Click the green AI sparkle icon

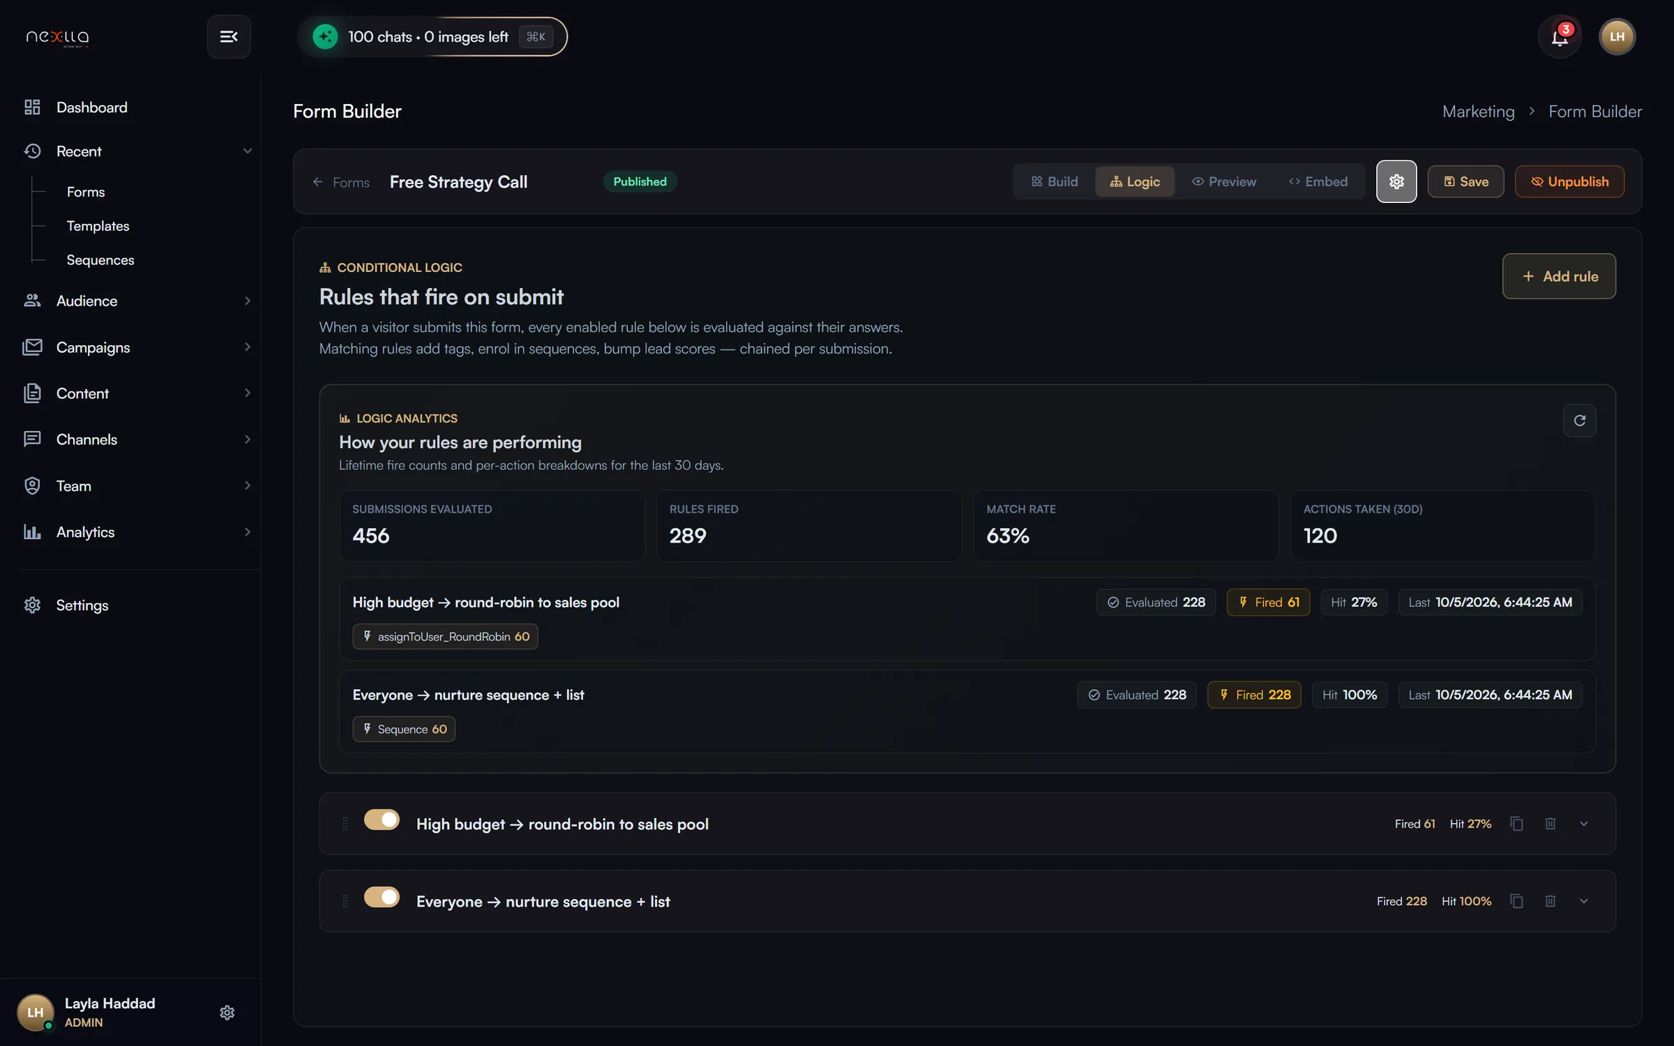click(325, 36)
